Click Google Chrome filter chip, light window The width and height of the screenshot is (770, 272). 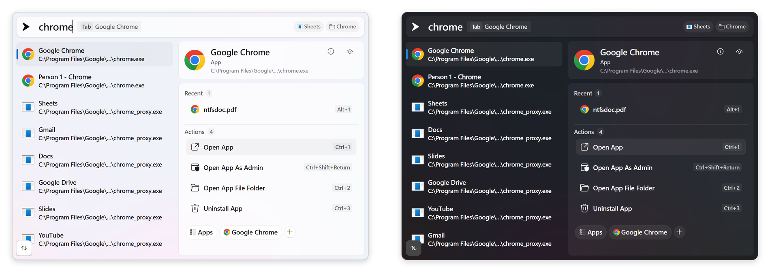(250, 232)
